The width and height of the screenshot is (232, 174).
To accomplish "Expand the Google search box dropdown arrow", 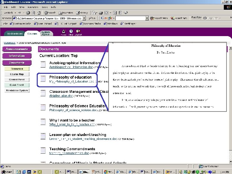I will (x=147, y=18).
